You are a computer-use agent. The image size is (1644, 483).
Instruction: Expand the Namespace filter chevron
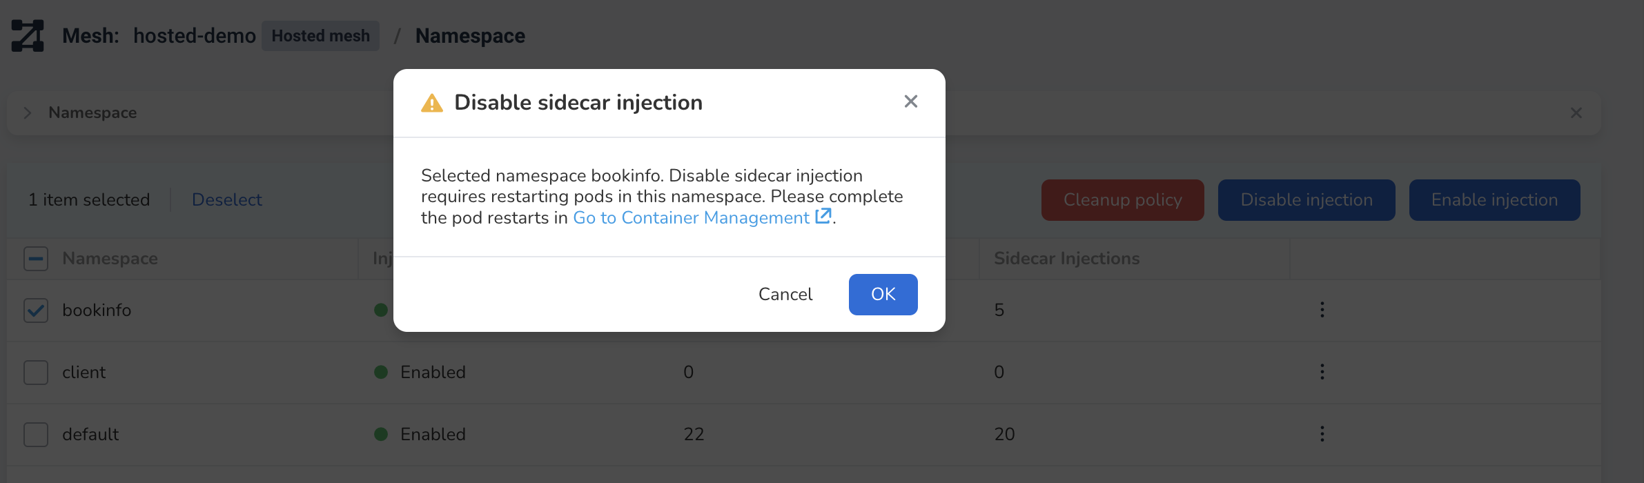click(x=28, y=112)
